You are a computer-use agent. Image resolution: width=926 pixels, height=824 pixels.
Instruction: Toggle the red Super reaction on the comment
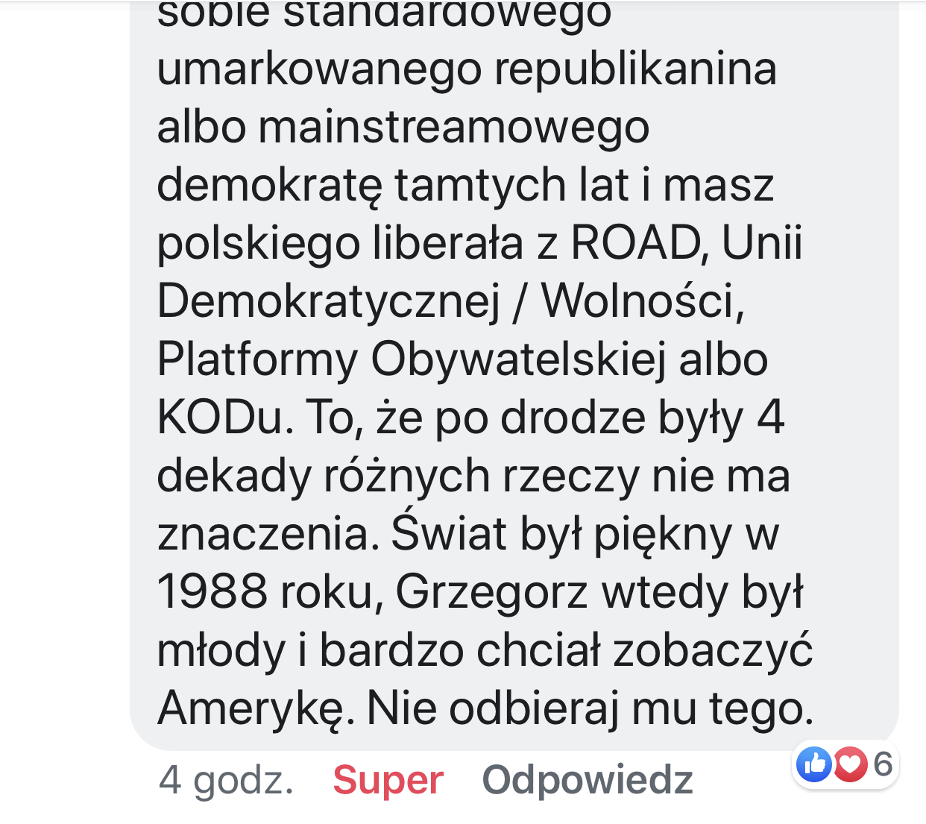(x=388, y=781)
